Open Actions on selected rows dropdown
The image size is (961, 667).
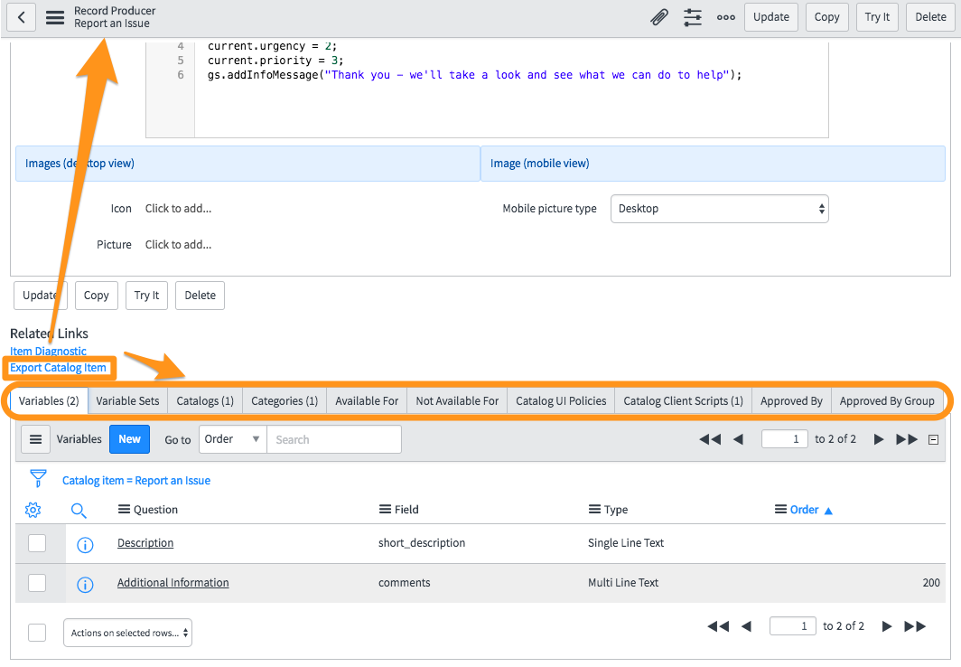click(x=127, y=633)
